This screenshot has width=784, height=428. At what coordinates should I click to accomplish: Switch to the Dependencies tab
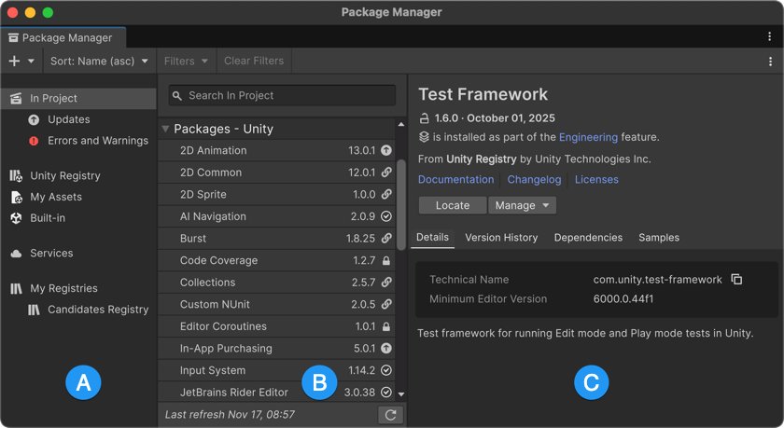588,238
